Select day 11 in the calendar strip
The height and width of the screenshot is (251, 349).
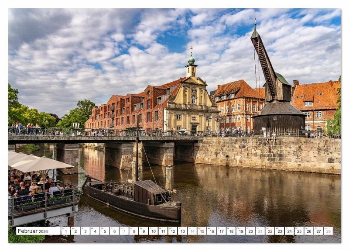point(163,231)
